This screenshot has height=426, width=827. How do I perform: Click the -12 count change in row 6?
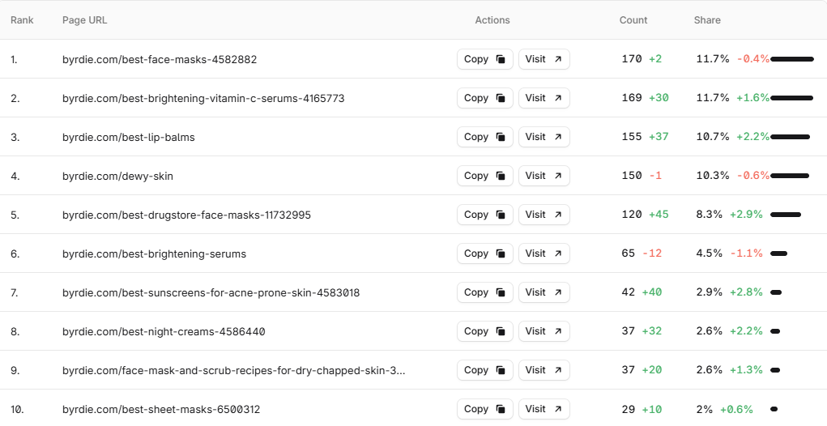tap(652, 253)
